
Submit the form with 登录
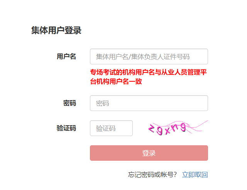click(149, 153)
